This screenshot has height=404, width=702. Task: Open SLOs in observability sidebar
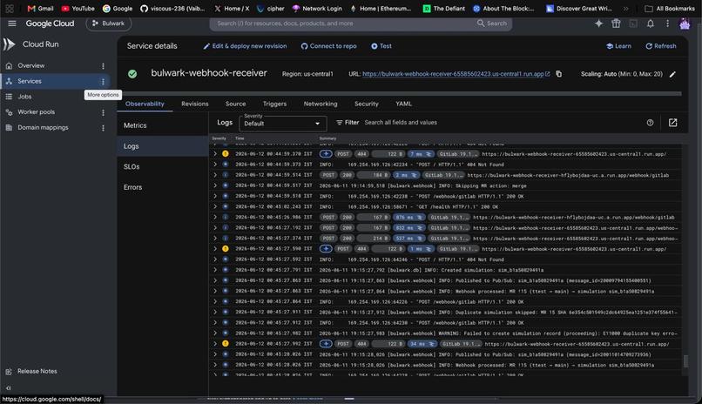pyautogui.click(x=163, y=167)
